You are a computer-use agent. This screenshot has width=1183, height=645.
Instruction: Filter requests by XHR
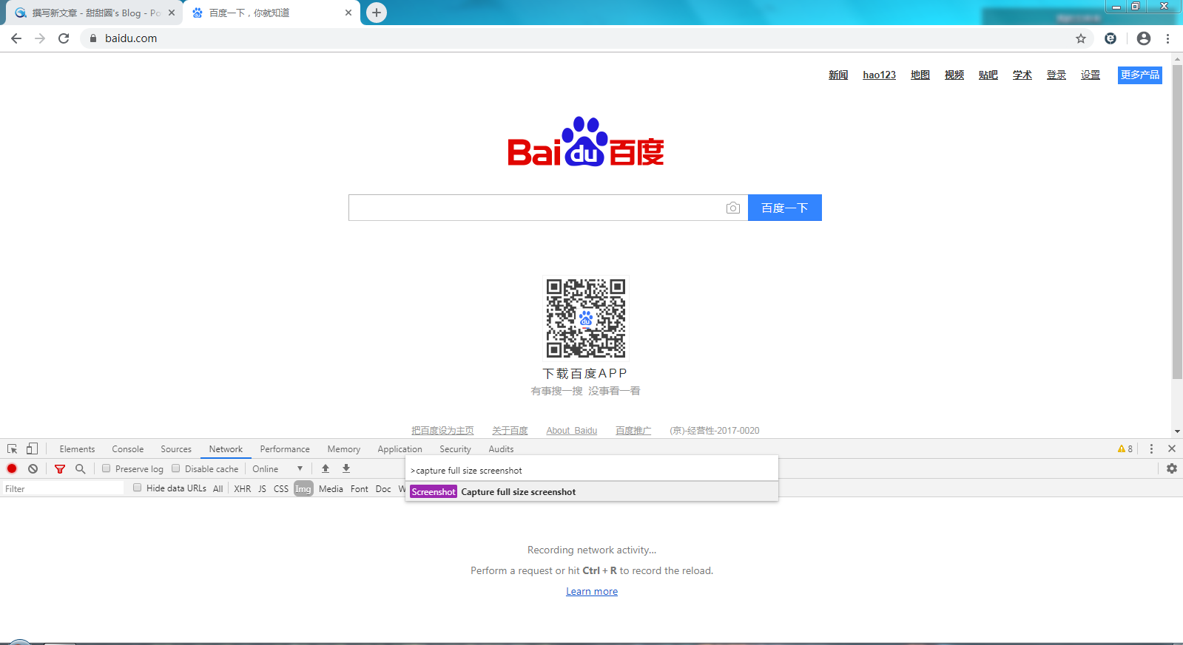click(x=242, y=488)
